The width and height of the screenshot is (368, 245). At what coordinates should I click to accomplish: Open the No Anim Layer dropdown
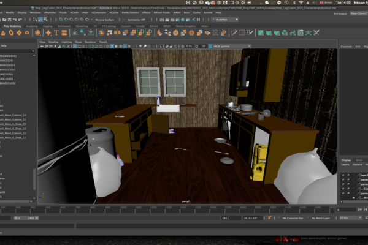(x=321, y=218)
